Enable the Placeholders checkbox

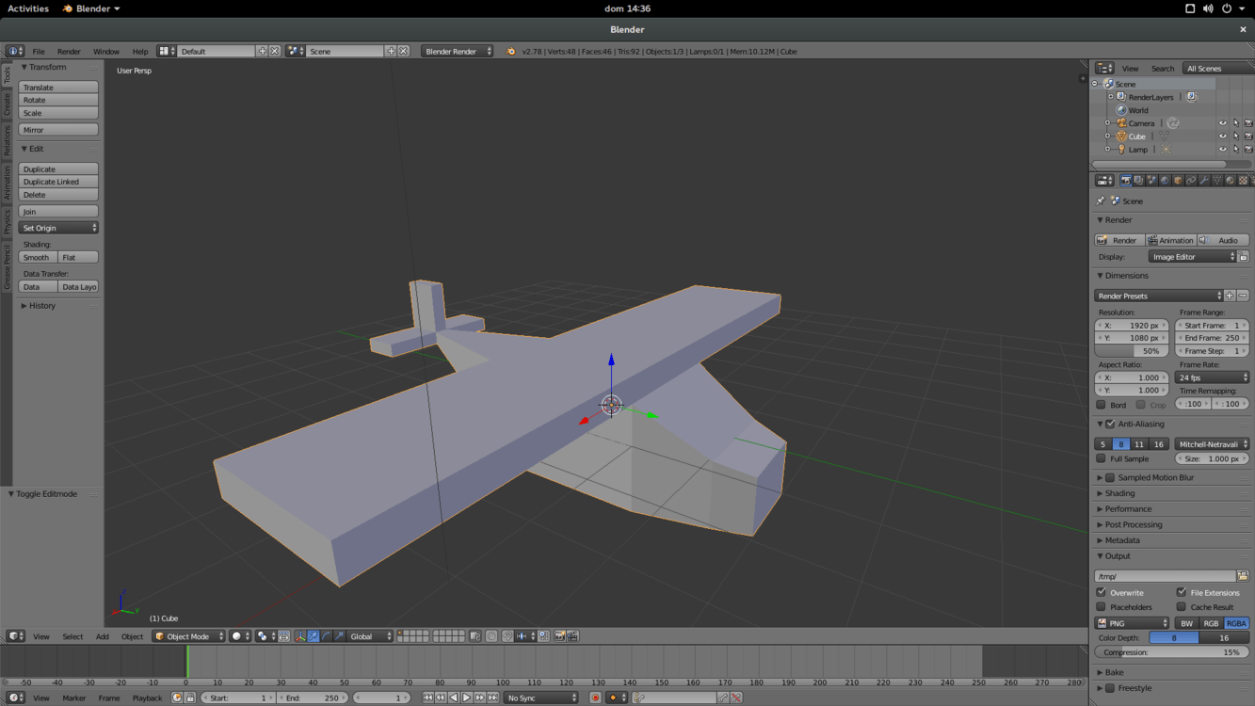1101,607
